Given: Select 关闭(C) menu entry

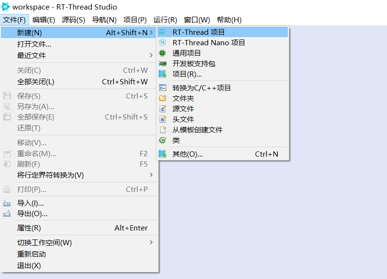Looking at the screenshot, I should pyautogui.click(x=79, y=70).
